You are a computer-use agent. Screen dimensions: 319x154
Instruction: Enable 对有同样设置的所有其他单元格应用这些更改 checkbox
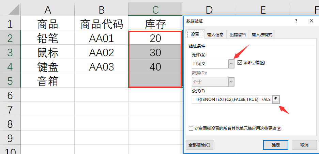click(x=191, y=128)
